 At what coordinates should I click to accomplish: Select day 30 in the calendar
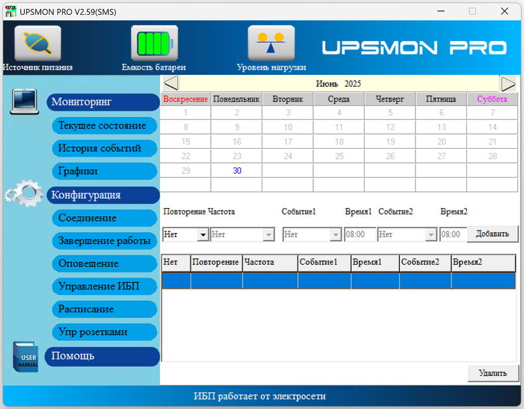click(237, 170)
